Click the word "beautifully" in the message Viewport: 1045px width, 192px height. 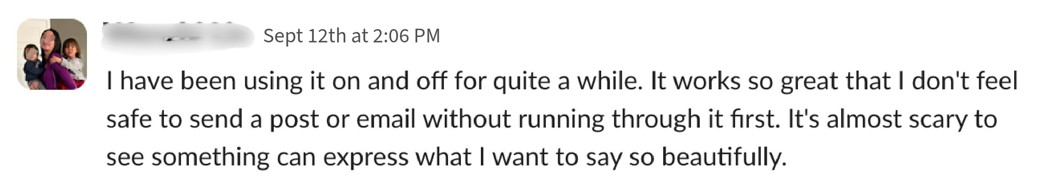723,157
